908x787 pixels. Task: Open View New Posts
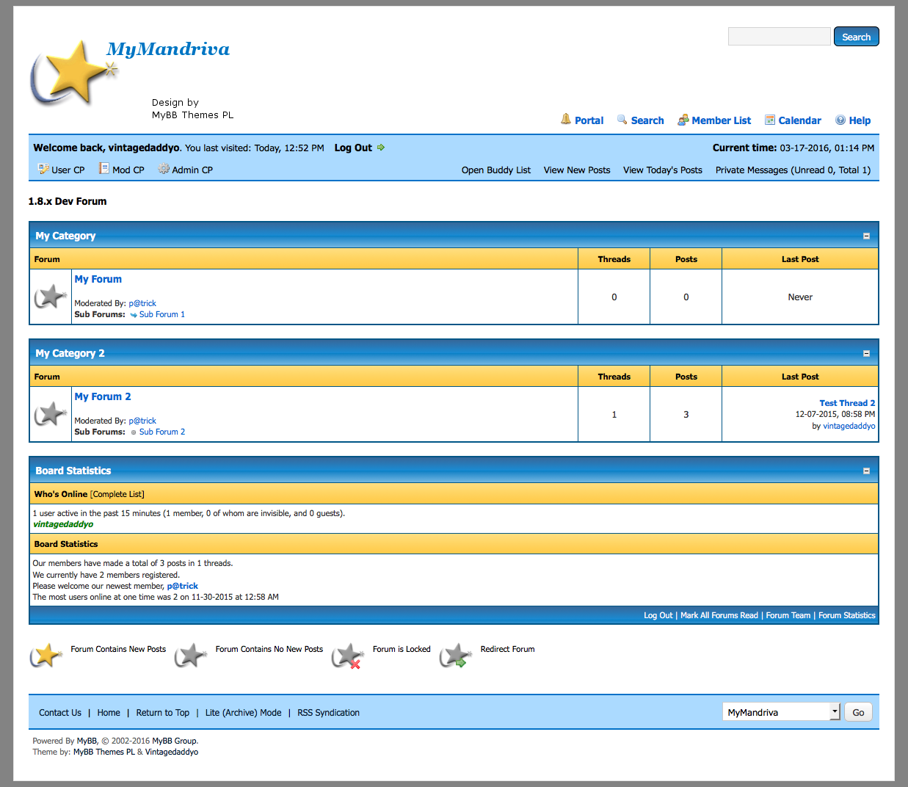(x=576, y=170)
